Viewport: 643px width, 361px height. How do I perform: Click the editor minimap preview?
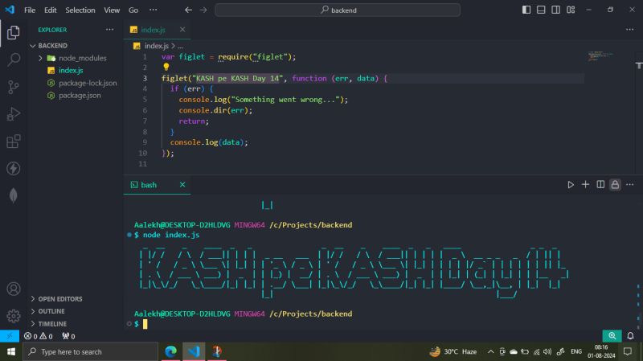pyautogui.click(x=600, y=56)
